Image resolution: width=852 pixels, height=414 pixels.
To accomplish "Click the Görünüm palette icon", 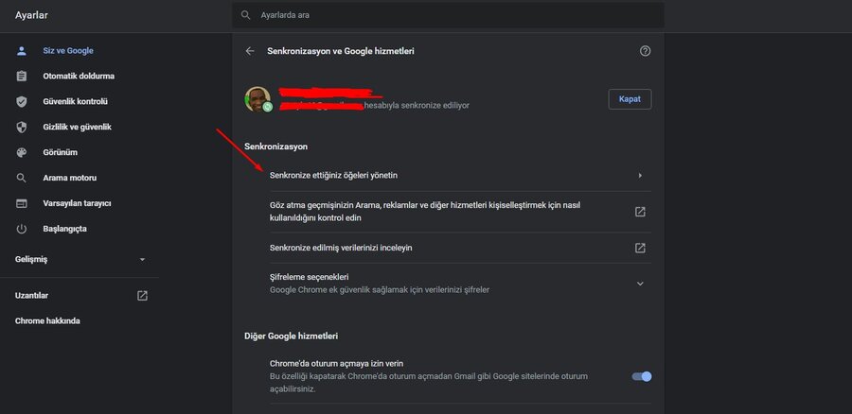I will tap(22, 152).
